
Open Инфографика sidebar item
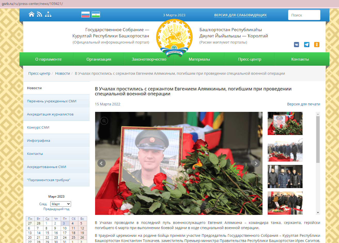click(x=56, y=140)
